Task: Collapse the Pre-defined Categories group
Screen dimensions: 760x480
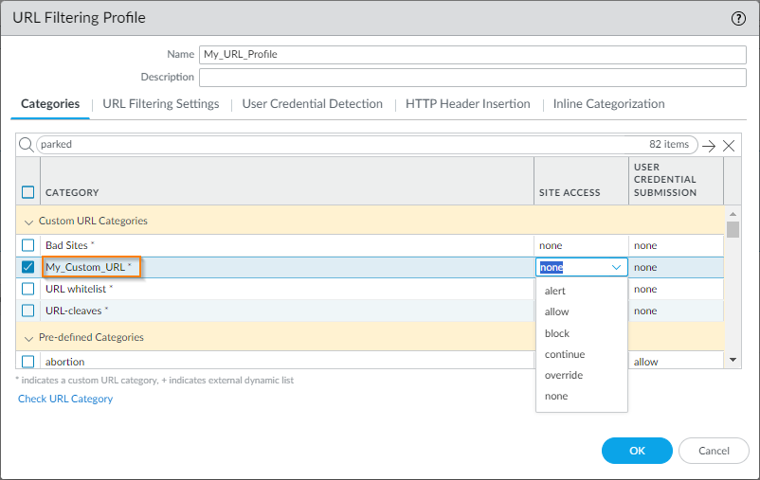Action: pos(28,338)
